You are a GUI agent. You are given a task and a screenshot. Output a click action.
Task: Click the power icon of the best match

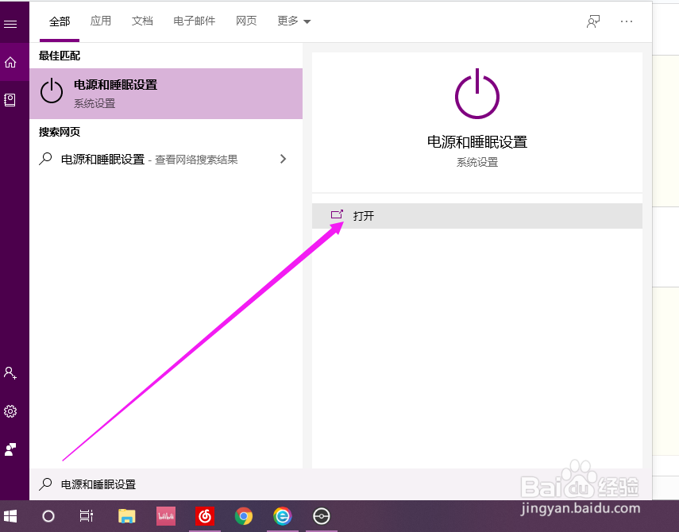52,91
